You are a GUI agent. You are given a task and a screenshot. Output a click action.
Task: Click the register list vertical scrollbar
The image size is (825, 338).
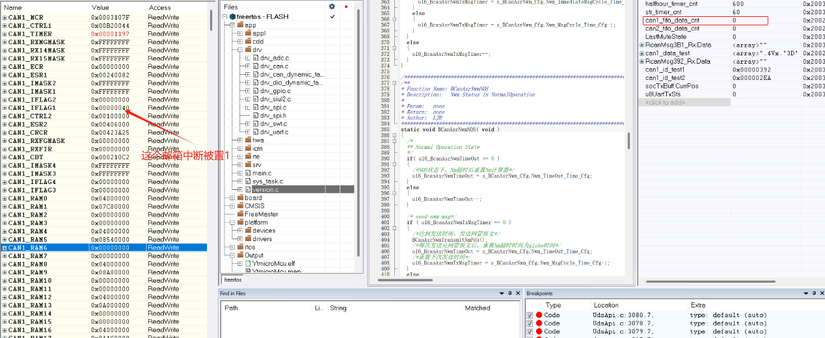click(x=210, y=19)
